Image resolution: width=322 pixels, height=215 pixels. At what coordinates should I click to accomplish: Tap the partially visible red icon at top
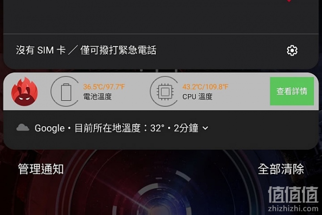pyautogui.click(x=289, y=1)
